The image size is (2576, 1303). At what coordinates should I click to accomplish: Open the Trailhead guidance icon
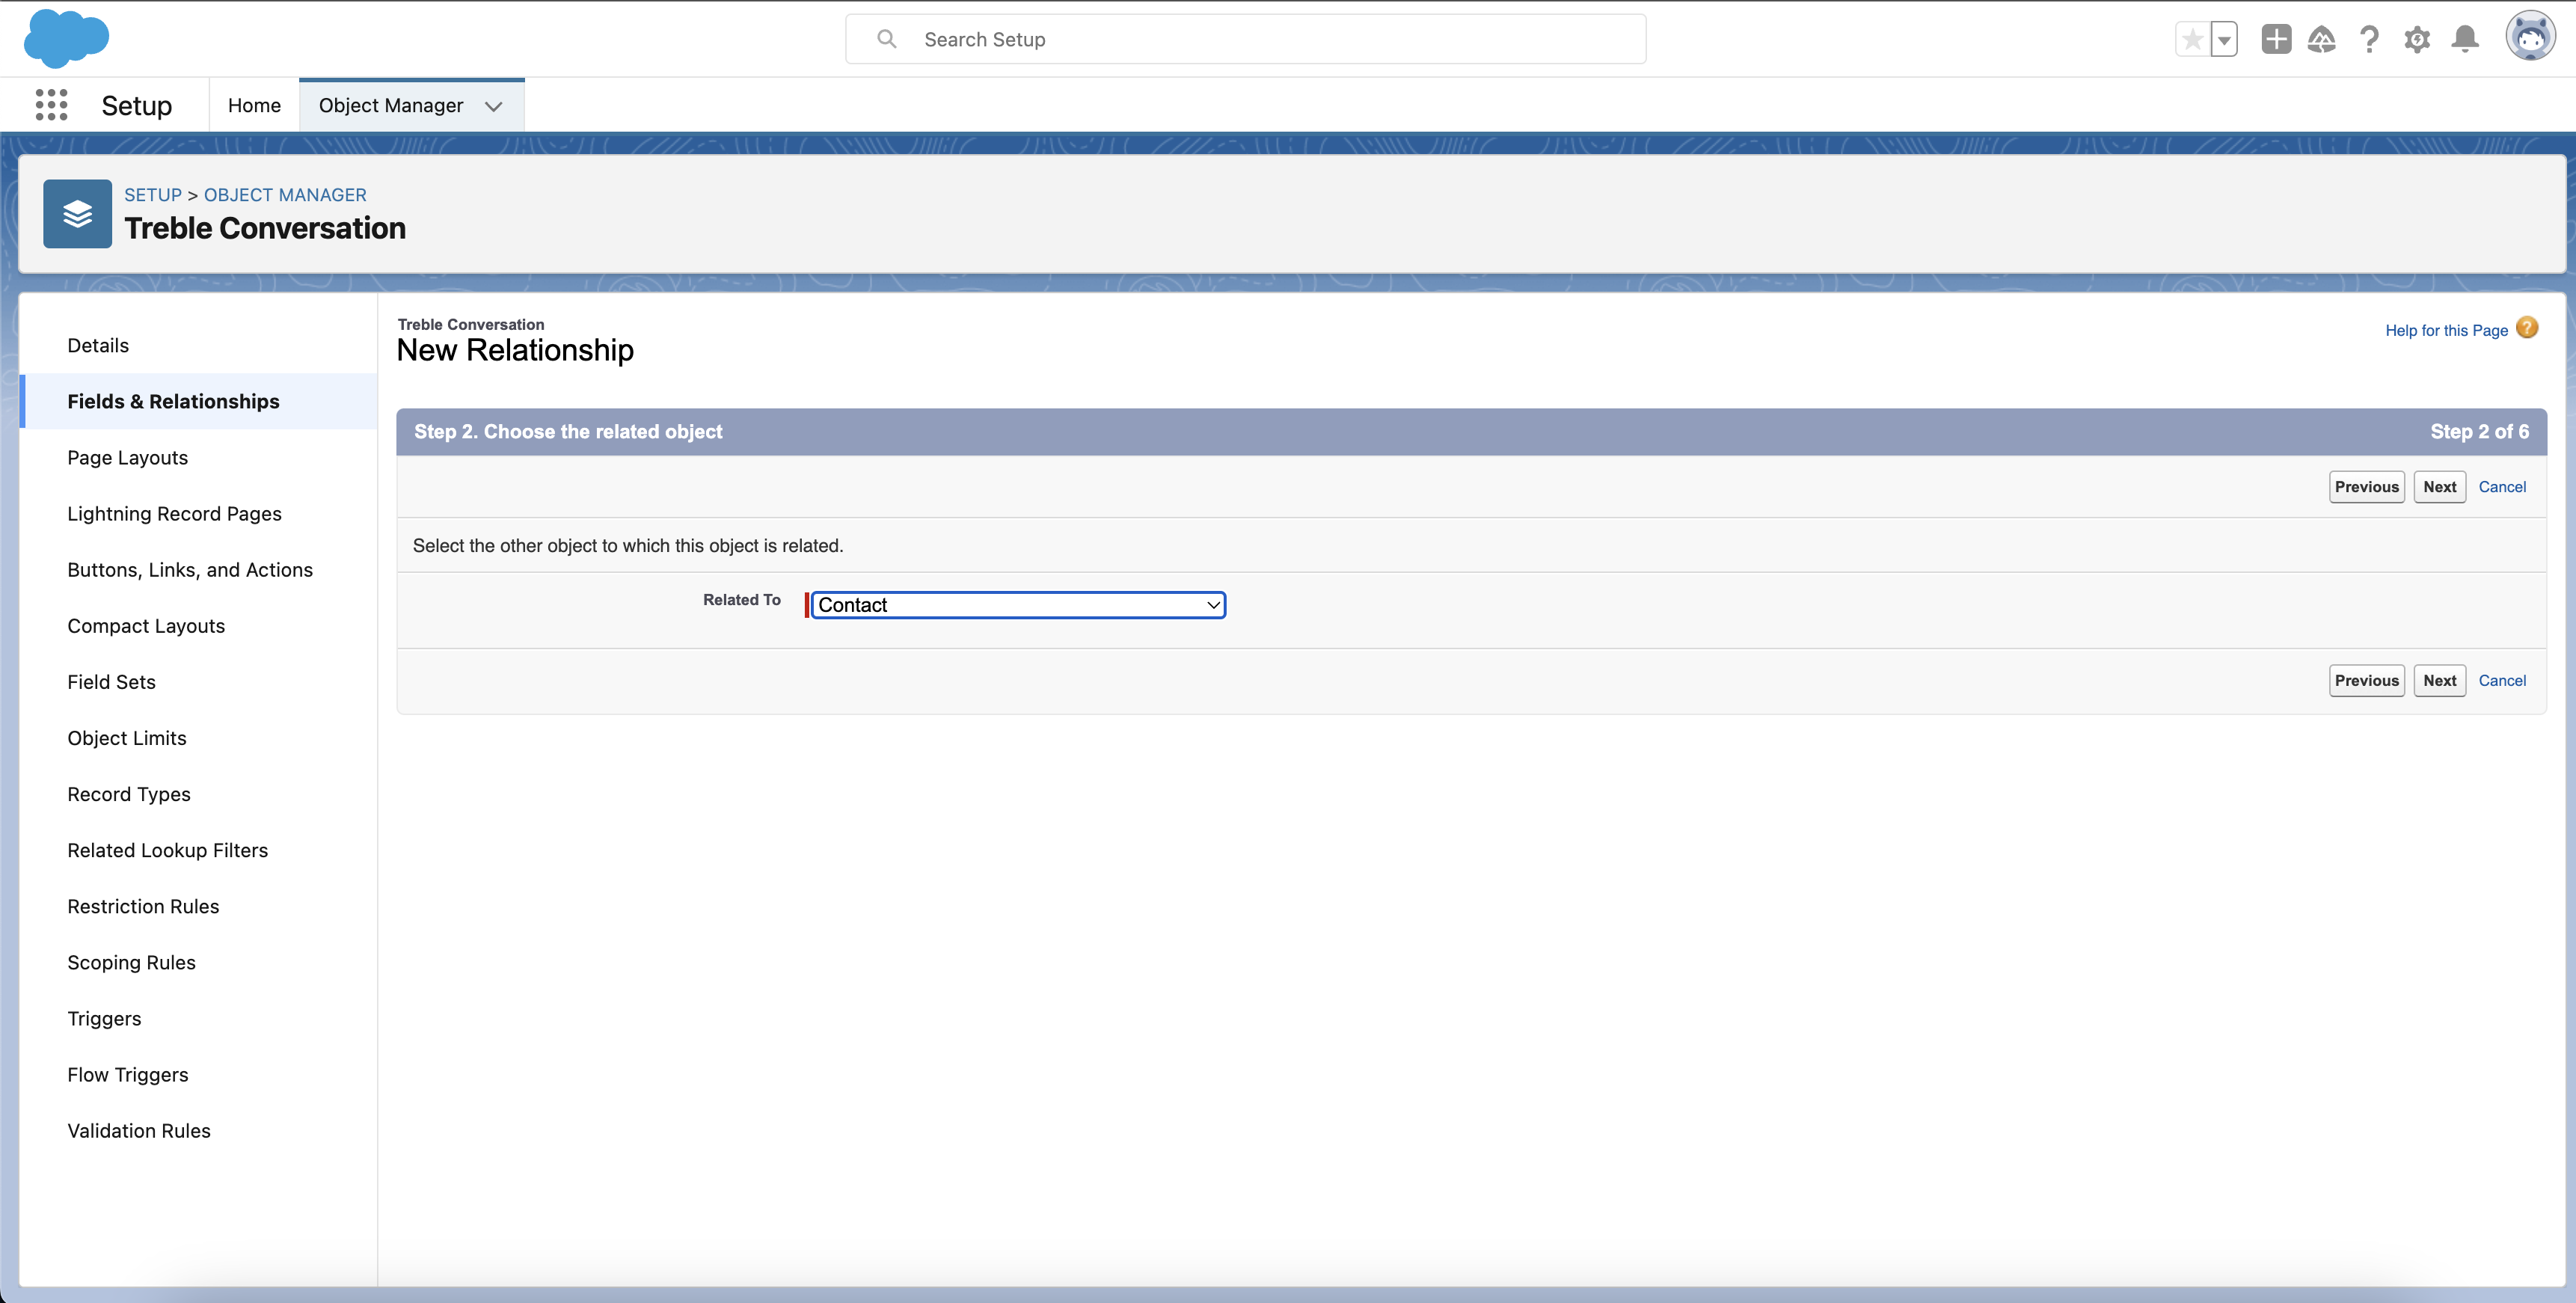pos(2321,39)
